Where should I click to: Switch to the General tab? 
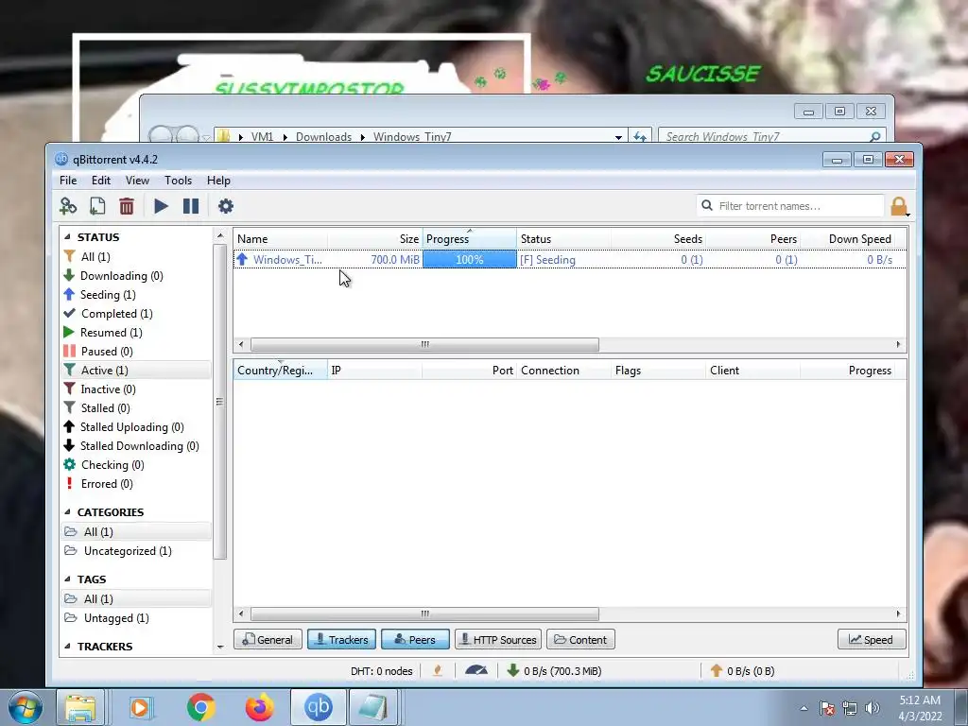tap(268, 640)
